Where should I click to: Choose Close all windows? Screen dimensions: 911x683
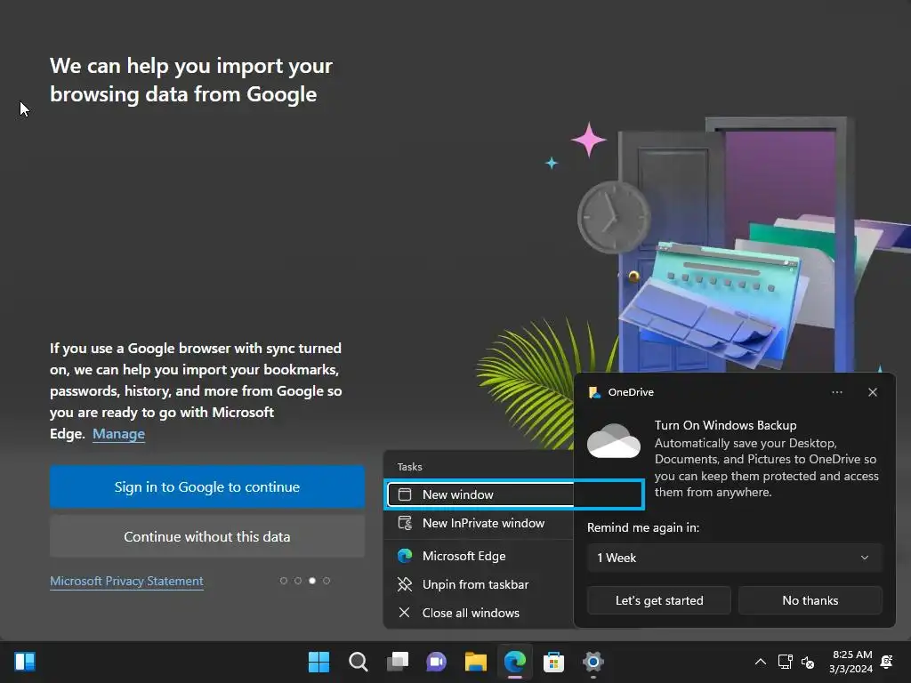click(x=479, y=613)
